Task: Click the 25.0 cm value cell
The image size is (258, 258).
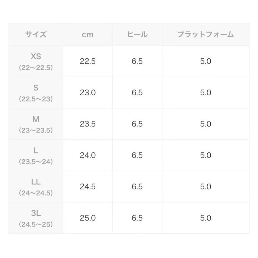Action: tap(88, 218)
